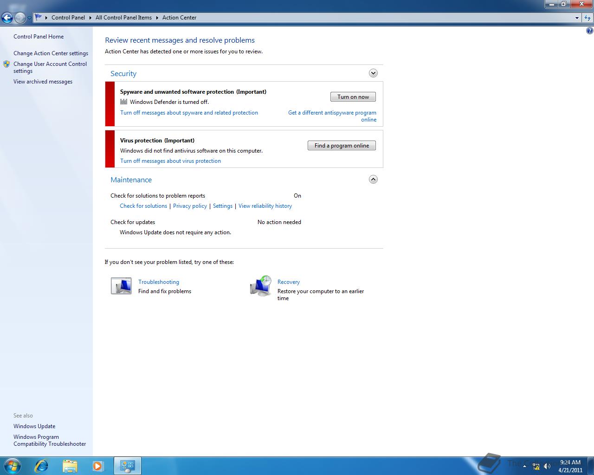Get a different antispyware program online

[x=332, y=116]
